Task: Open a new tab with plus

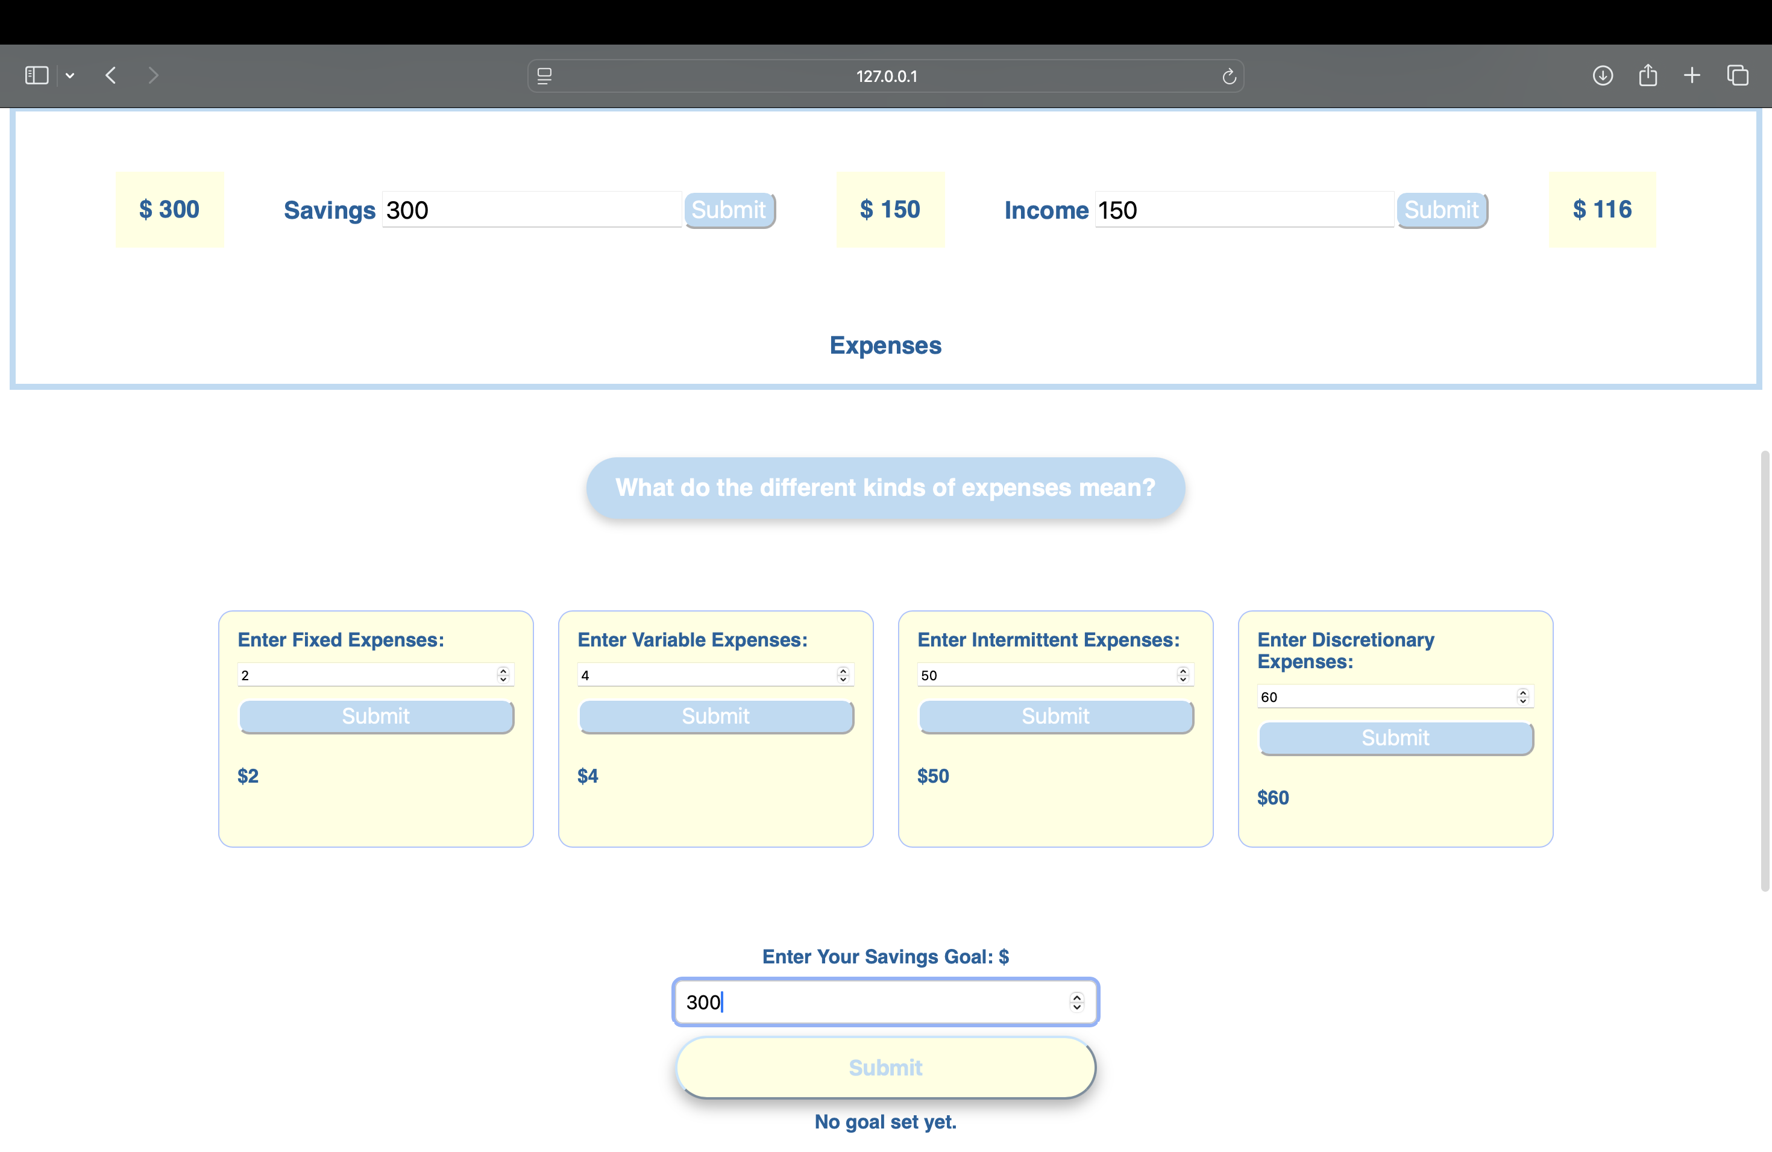Action: coord(1692,75)
